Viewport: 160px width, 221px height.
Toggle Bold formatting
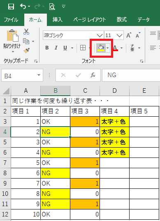[47, 48]
